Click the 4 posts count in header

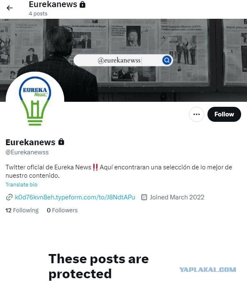pyautogui.click(x=38, y=14)
